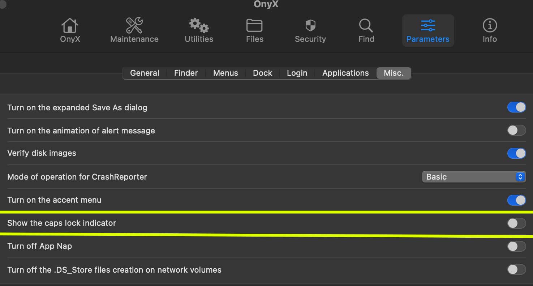Open the Info icon

point(490,26)
